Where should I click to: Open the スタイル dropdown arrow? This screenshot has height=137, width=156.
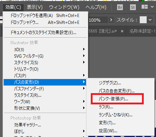[150, 20]
